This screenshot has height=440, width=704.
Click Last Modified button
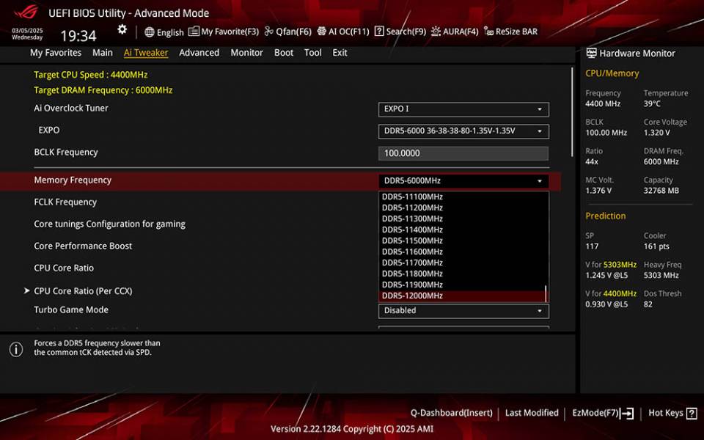point(532,413)
